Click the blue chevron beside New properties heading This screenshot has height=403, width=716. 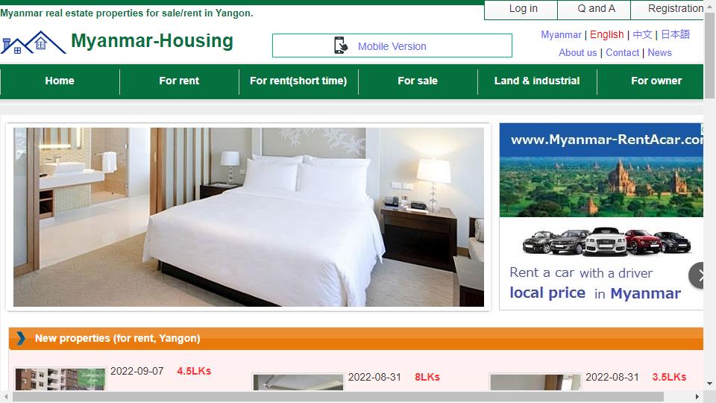(x=21, y=338)
